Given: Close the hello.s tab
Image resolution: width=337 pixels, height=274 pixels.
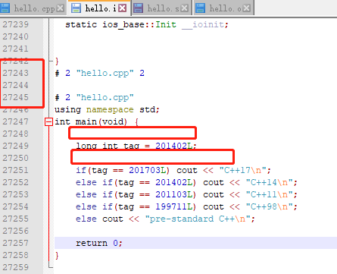Looking at the screenshot, I should [x=185, y=8].
